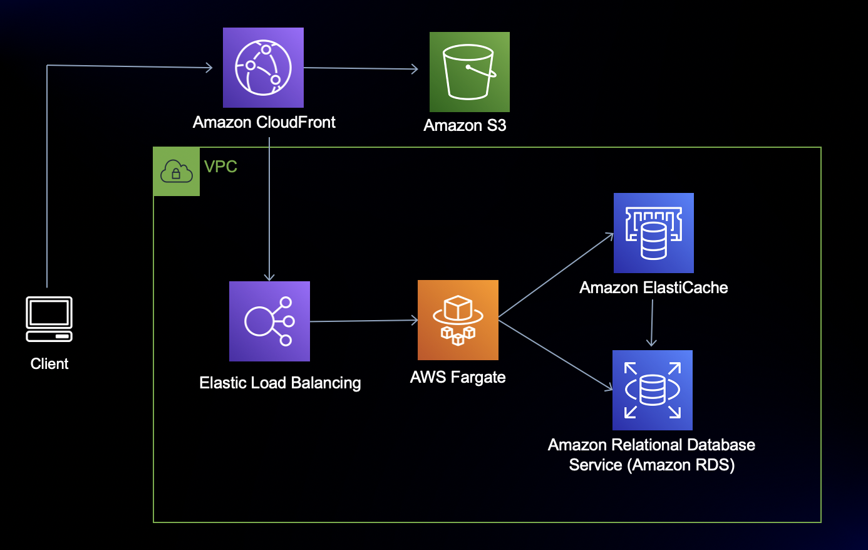Screen dimensions: 868x550
Task: Click the "Client" label
Action: tap(49, 364)
